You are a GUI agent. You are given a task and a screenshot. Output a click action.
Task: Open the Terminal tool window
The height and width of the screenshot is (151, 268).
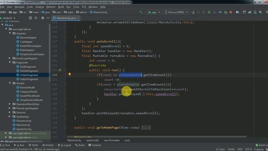click(x=95, y=145)
